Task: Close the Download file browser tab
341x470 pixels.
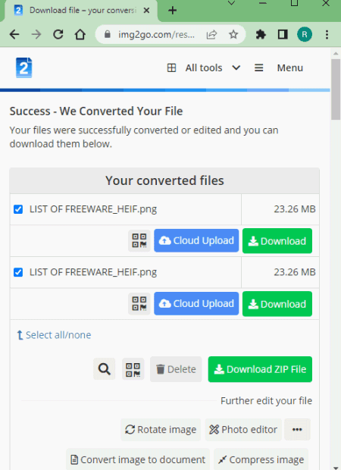Action: tap(146, 11)
